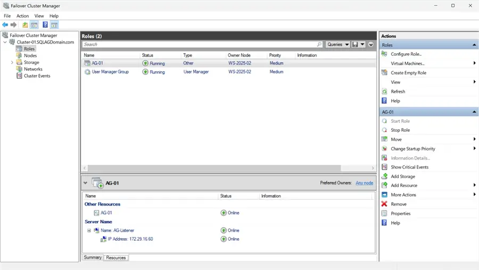Click the Show Critical Events icon
This screenshot has height=270, width=479.
tap(384, 167)
